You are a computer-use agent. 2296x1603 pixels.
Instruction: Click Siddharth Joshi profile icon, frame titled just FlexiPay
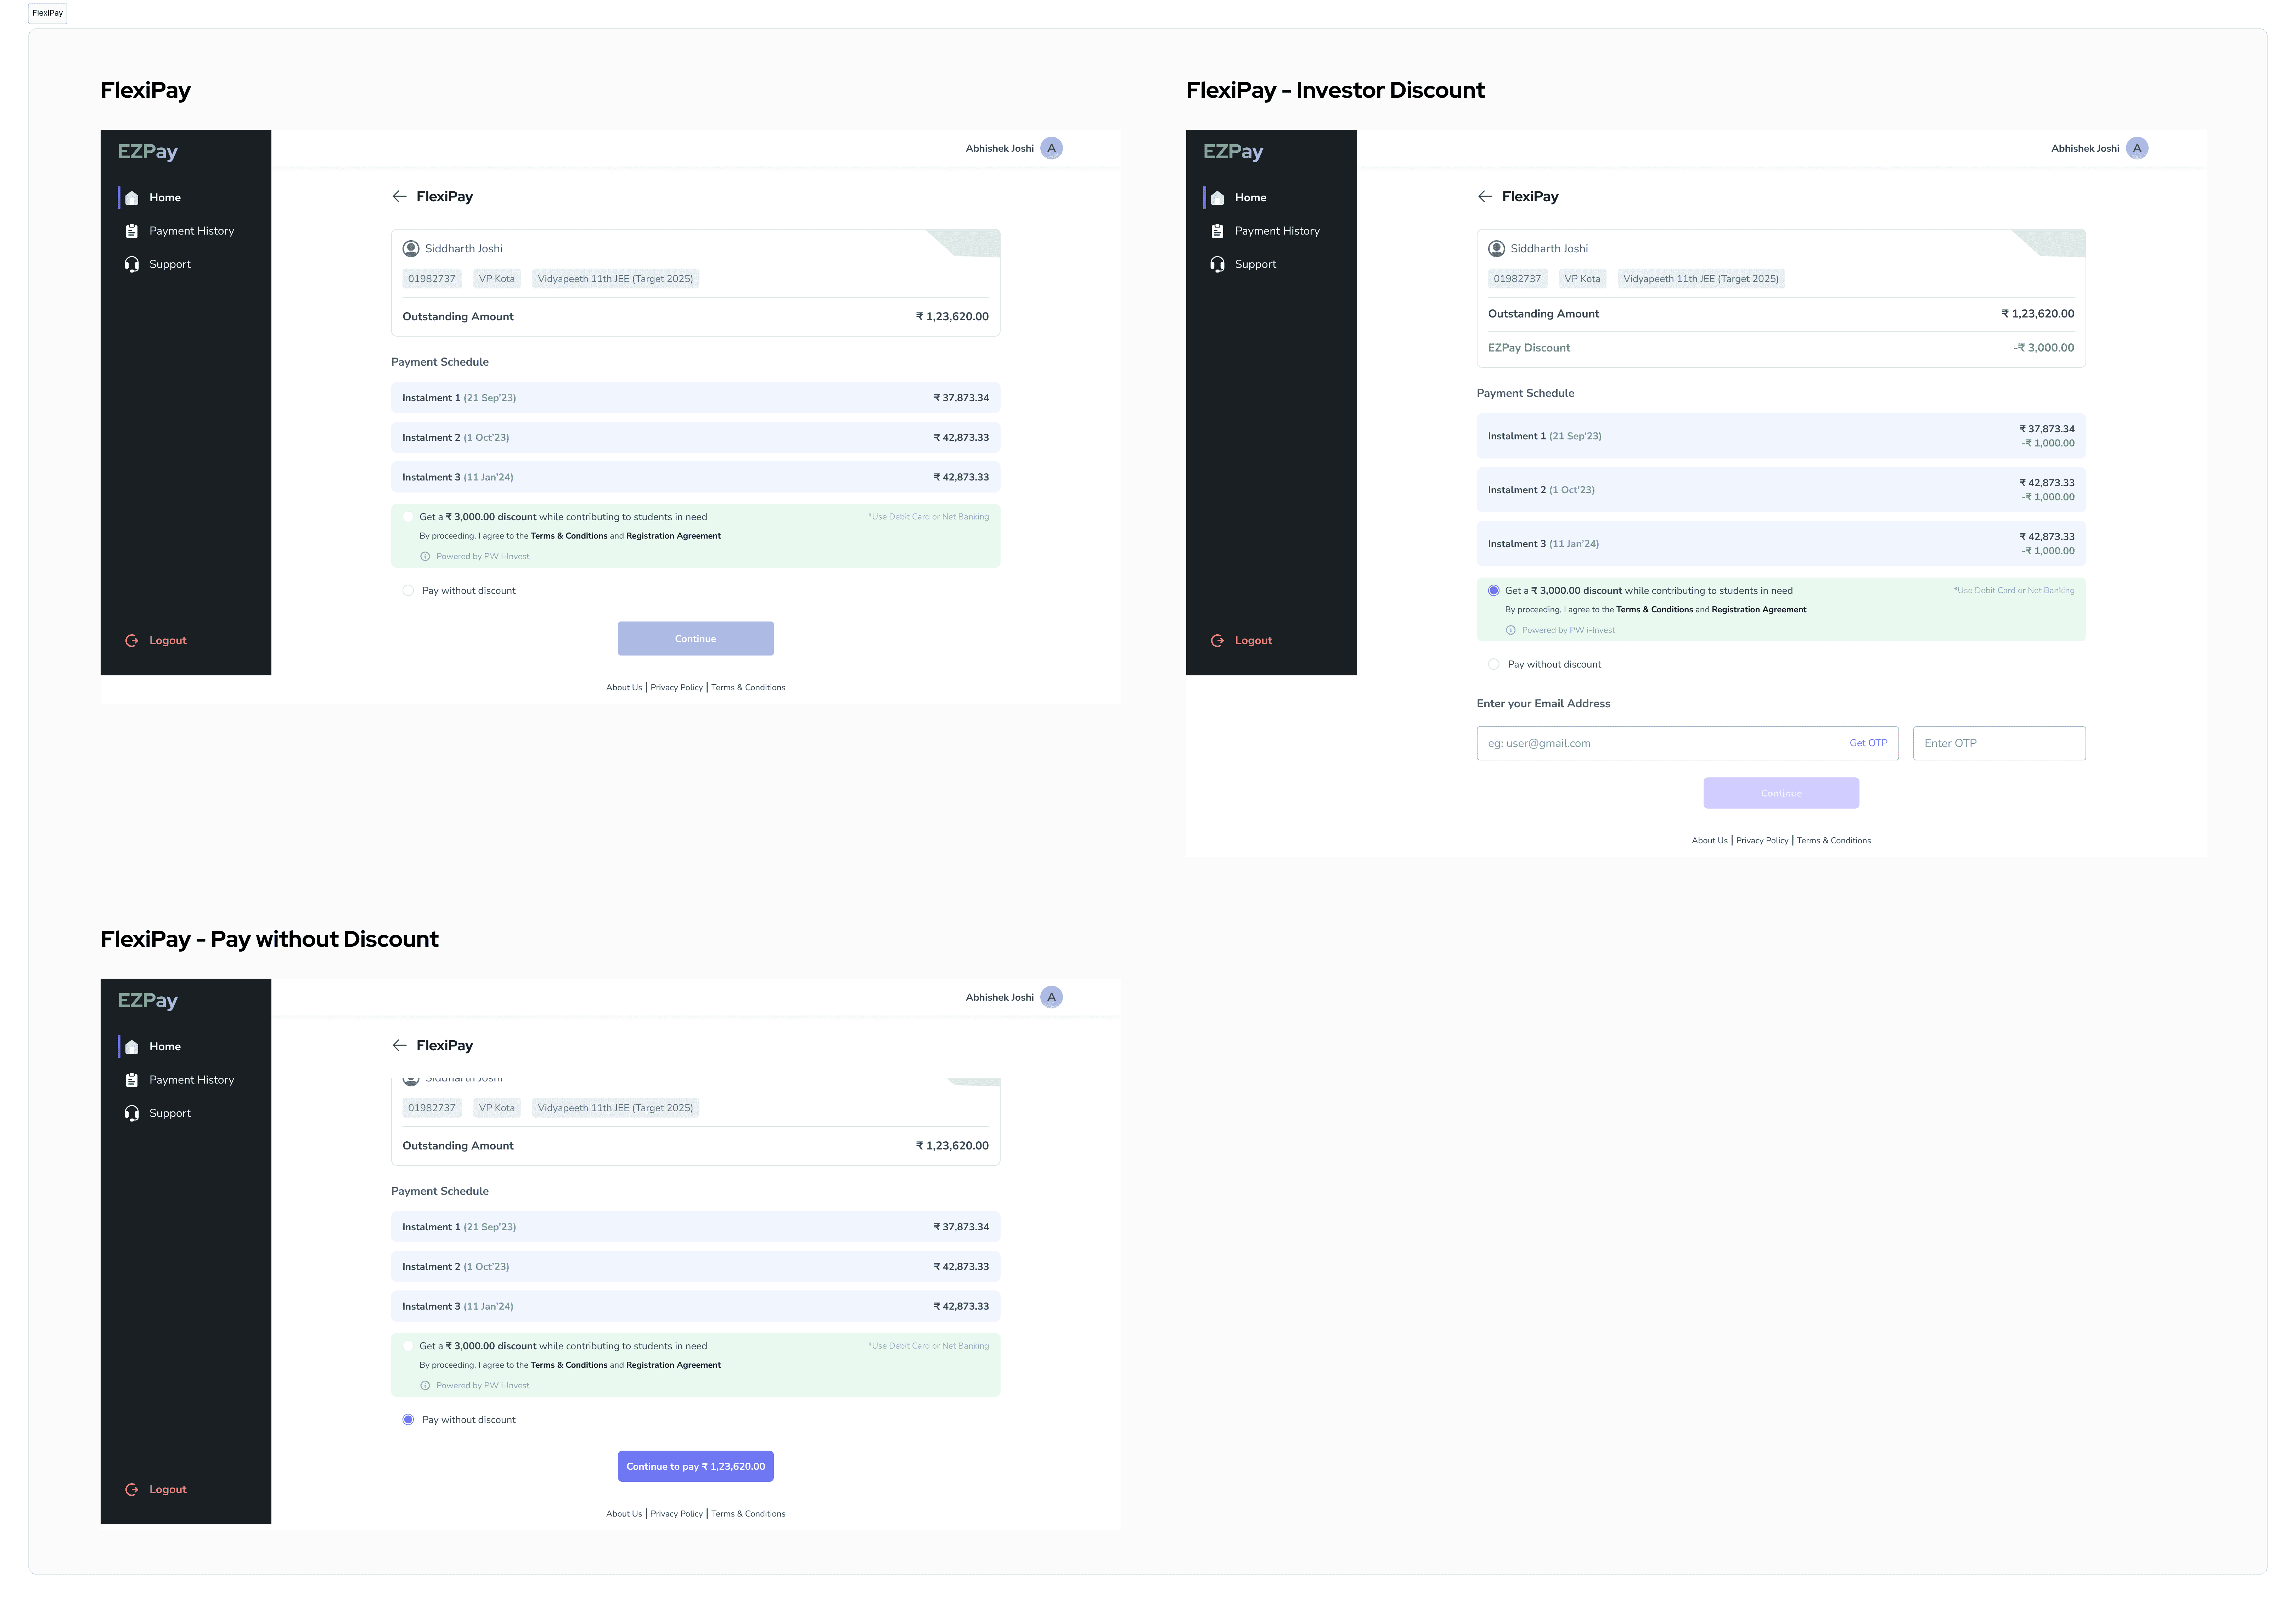[x=411, y=249]
